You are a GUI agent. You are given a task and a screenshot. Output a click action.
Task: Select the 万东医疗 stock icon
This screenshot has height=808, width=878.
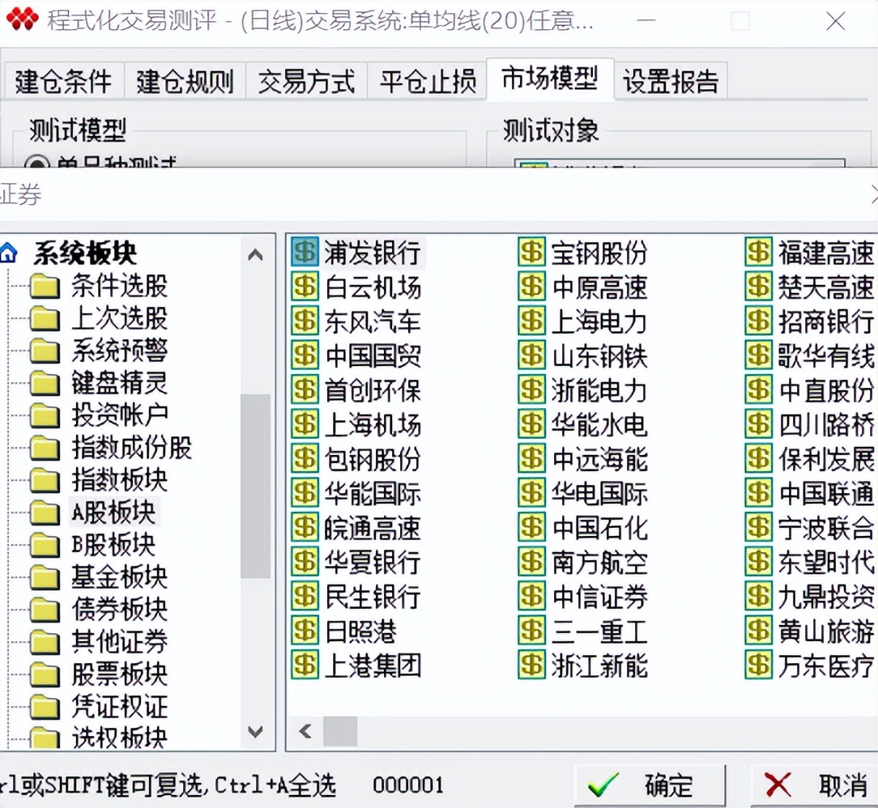click(x=758, y=666)
